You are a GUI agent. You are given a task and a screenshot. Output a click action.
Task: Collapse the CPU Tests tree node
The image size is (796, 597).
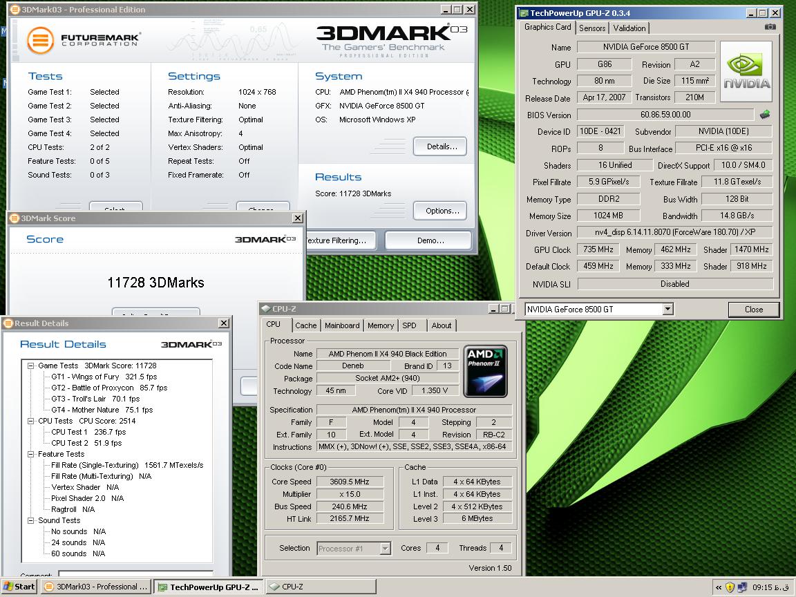tap(30, 421)
